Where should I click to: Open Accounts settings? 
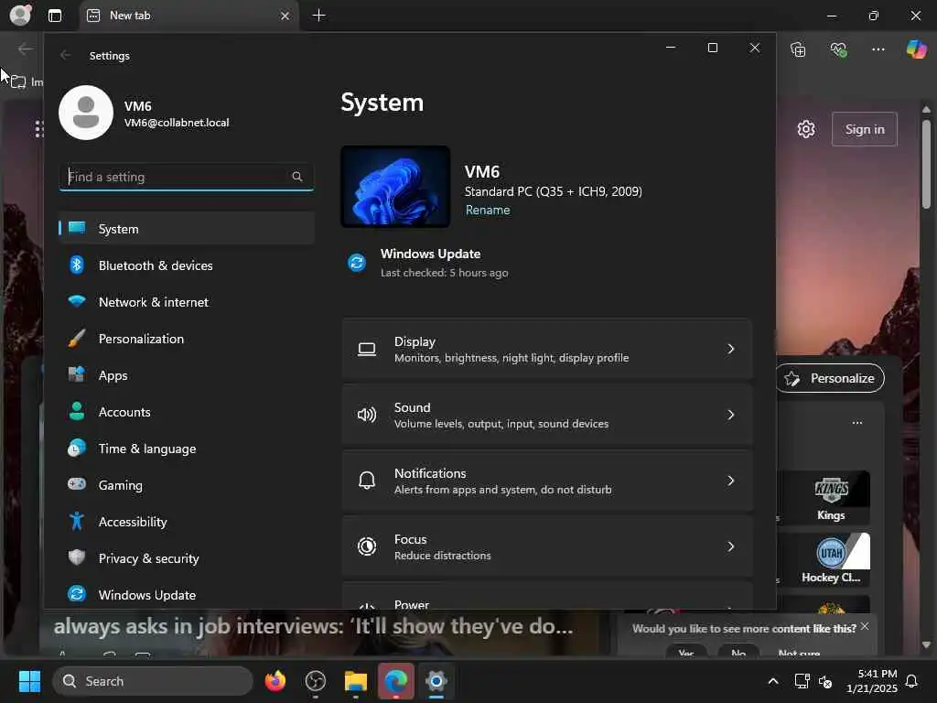[x=187, y=411]
